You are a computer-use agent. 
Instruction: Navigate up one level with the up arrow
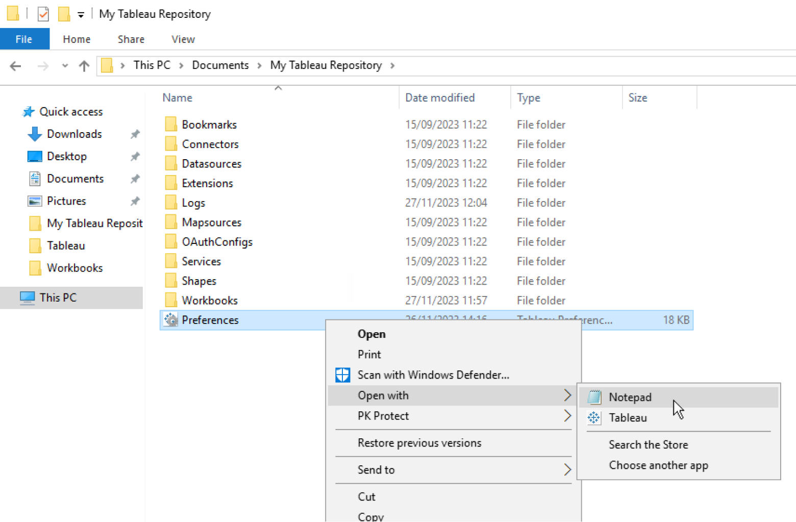pos(84,66)
